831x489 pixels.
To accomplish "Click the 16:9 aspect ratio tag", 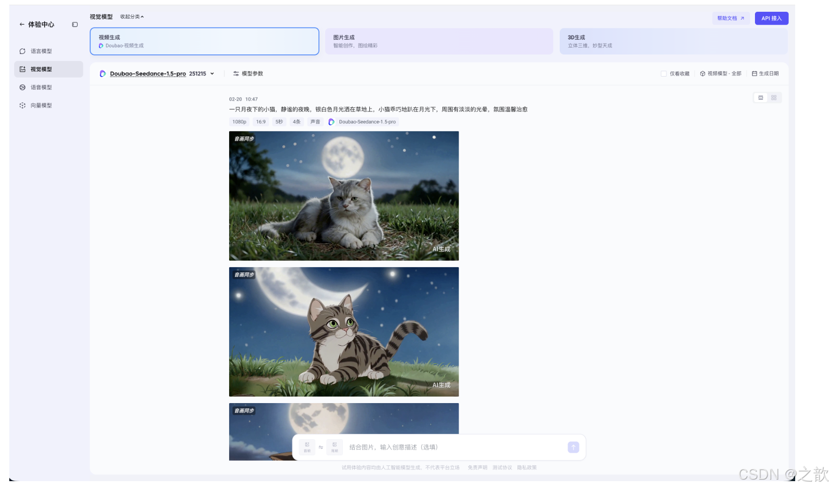I will [260, 122].
